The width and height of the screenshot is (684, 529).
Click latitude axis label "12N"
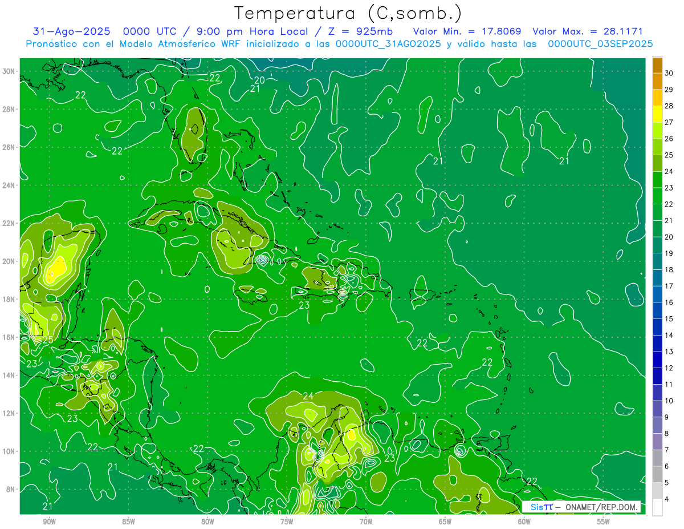(9, 413)
